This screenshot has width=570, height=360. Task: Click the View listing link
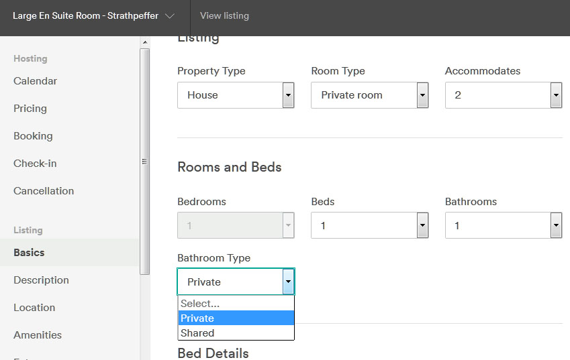(224, 16)
